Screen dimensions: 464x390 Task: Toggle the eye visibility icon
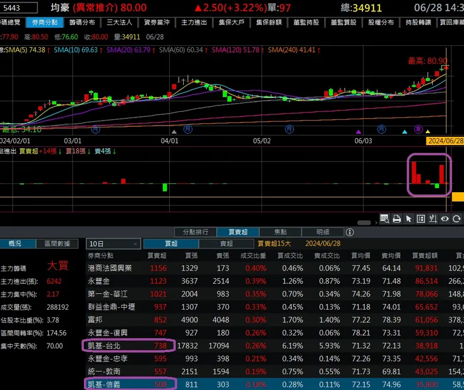pyautogui.click(x=445, y=219)
